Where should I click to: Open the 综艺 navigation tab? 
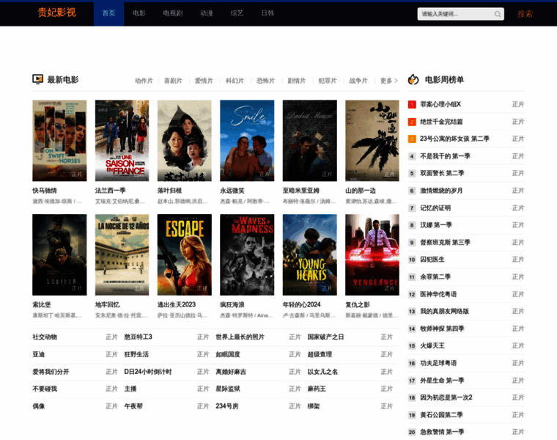237,13
